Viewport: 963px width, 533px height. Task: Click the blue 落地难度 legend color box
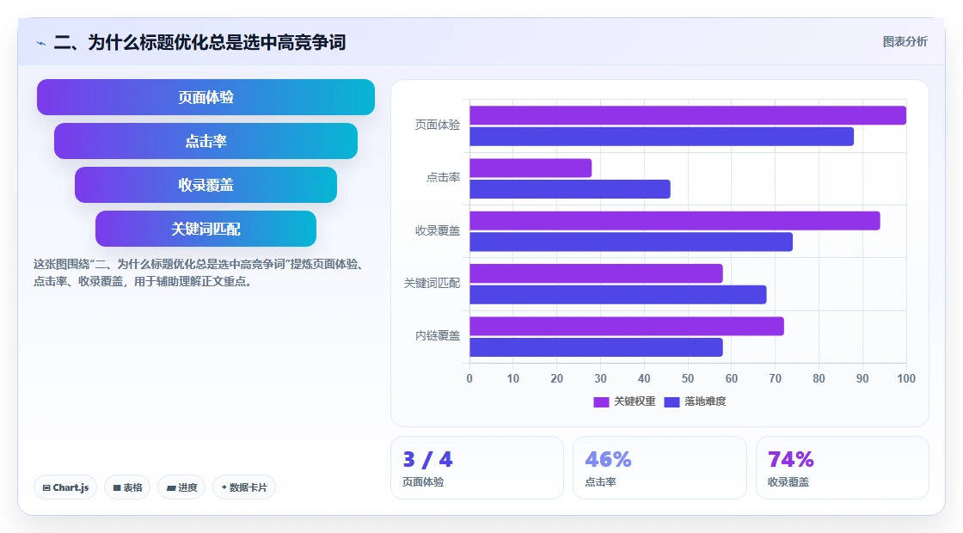tap(672, 401)
